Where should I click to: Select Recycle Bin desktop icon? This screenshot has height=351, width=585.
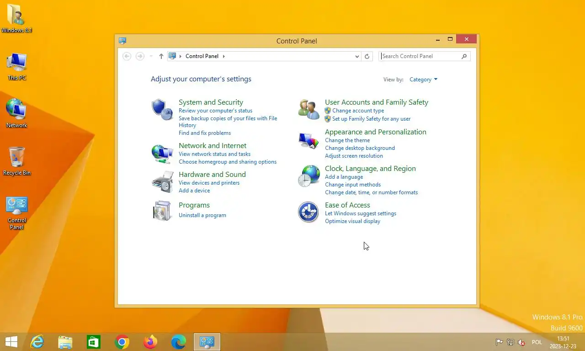(17, 161)
